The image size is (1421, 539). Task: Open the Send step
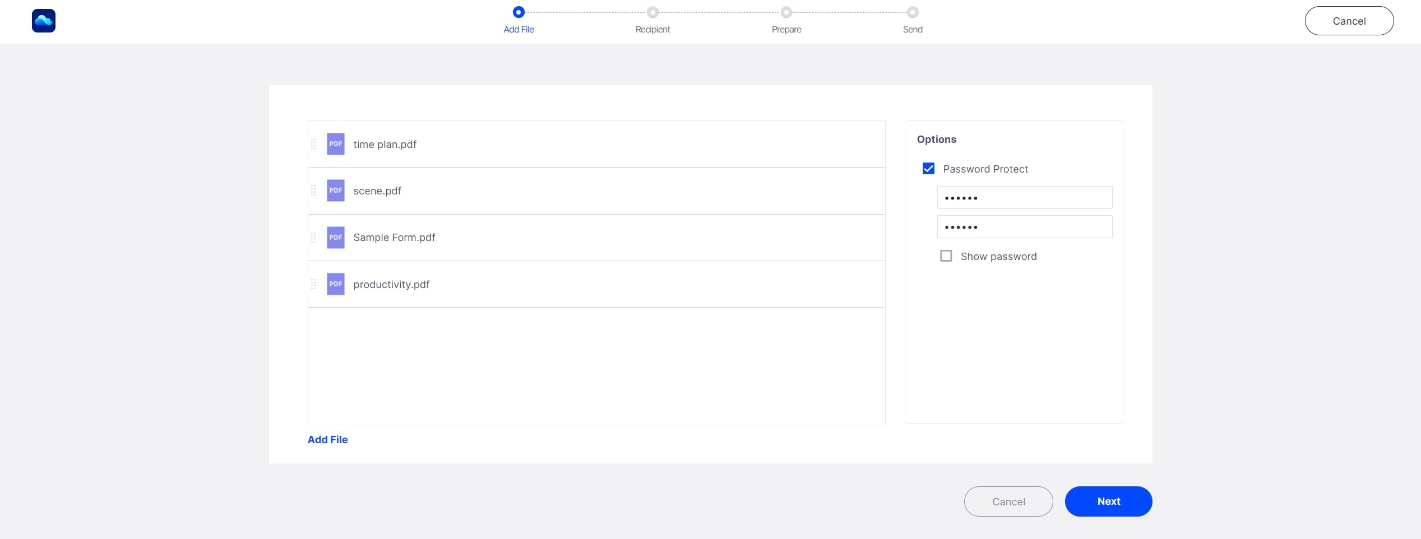coord(913,12)
